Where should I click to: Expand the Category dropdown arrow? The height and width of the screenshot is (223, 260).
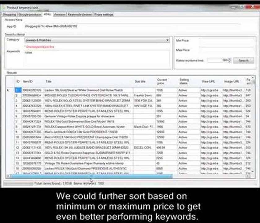(167, 40)
